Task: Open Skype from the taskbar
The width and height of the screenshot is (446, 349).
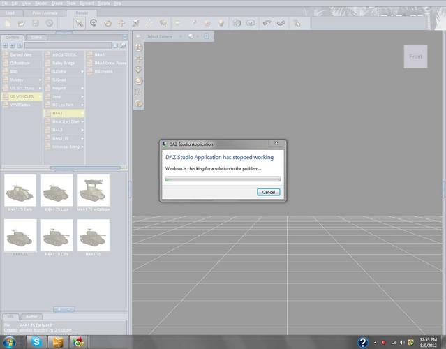Action: [36, 342]
